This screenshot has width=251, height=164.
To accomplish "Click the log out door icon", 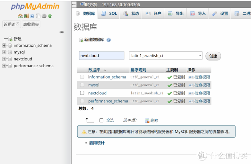I will [26, 16].
